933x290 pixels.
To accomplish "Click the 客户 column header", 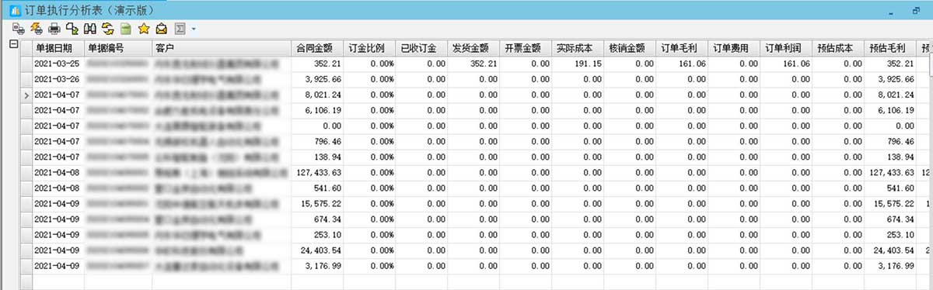I will click(222, 47).
